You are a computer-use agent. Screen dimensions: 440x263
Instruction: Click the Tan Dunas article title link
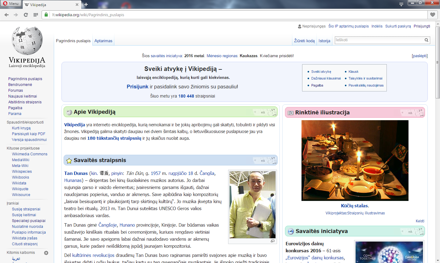tap(76, 173)
